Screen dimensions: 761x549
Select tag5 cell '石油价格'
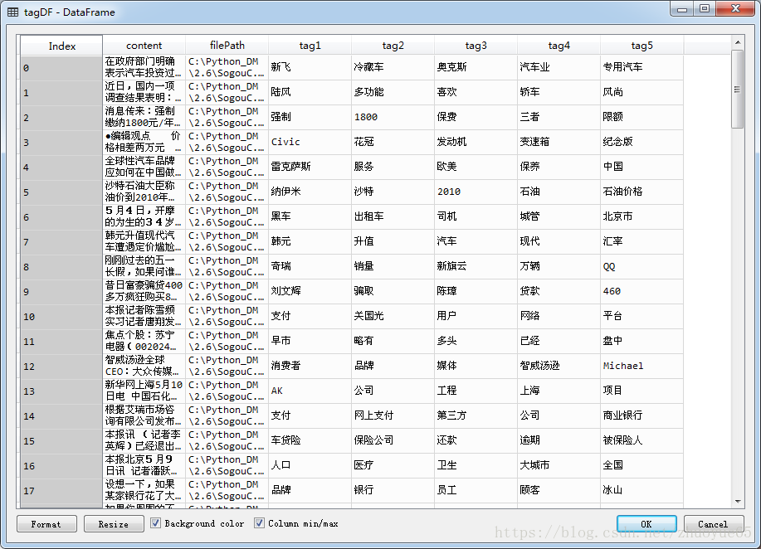pyautogui.click(x=642, y=192)
